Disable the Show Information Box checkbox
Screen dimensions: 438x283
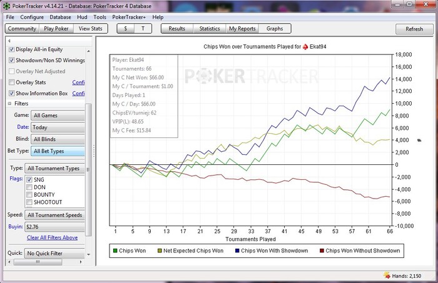11,93
